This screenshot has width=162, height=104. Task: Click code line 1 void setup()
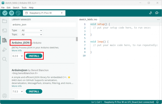[x=100, y=24]
